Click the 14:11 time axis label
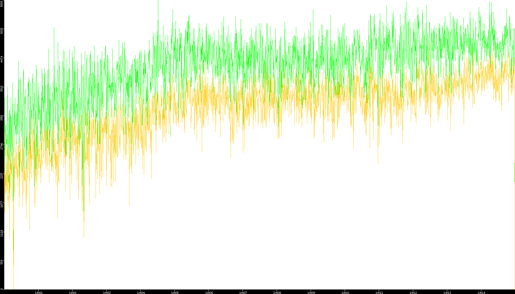Screen dimensions: 515x294 [379, 293]
